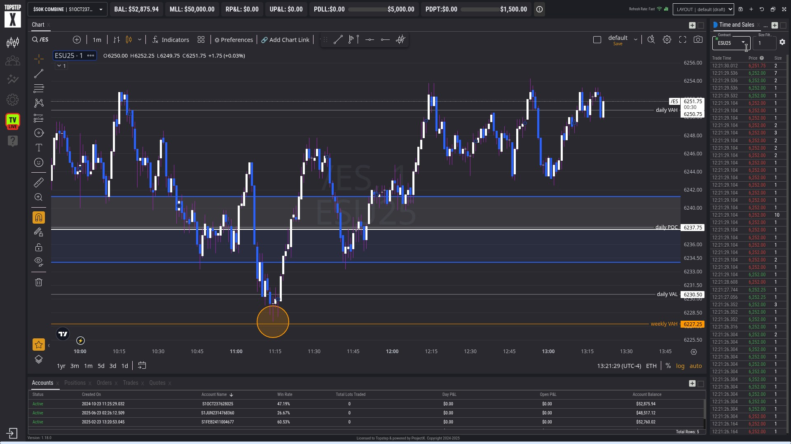791x444 pixels.
Task: Open the Indicators dialog
Action: (x=171, y=40)
